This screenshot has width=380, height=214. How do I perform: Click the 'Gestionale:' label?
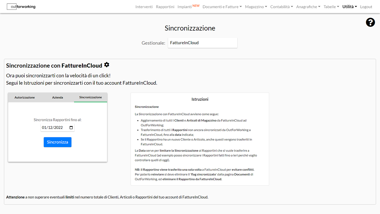[x=153, y=43]
